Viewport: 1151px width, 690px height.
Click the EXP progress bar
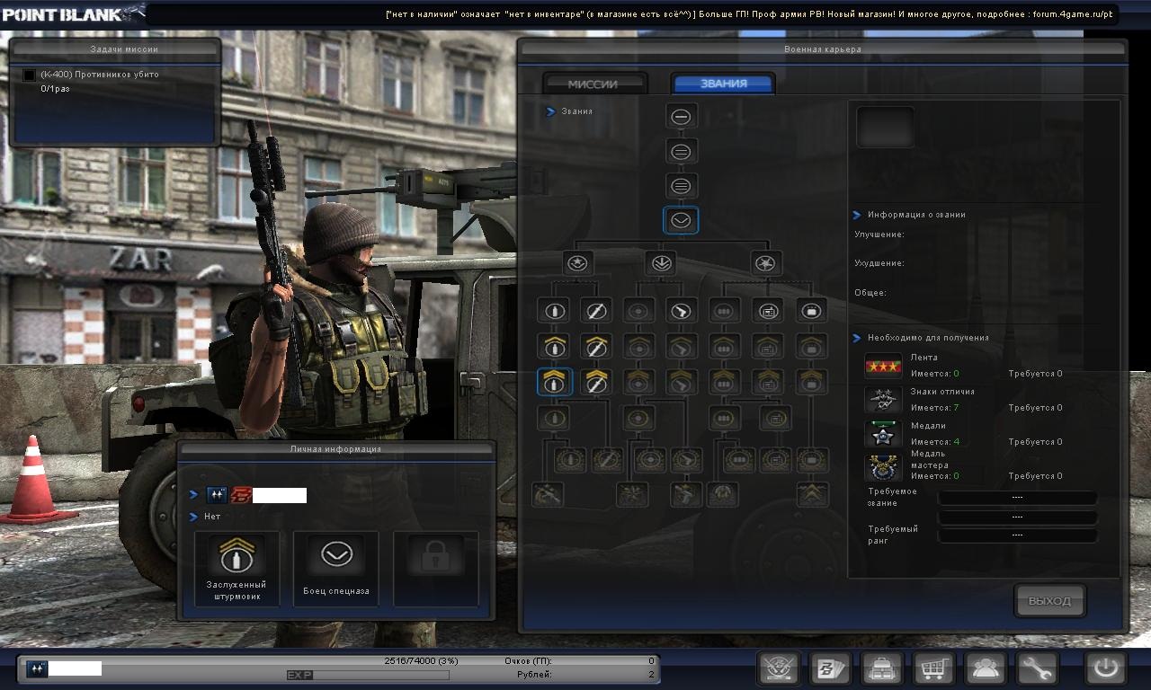click(x=367, y=675)
